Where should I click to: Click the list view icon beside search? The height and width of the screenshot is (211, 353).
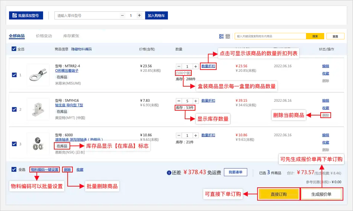[x=221, y=36]
